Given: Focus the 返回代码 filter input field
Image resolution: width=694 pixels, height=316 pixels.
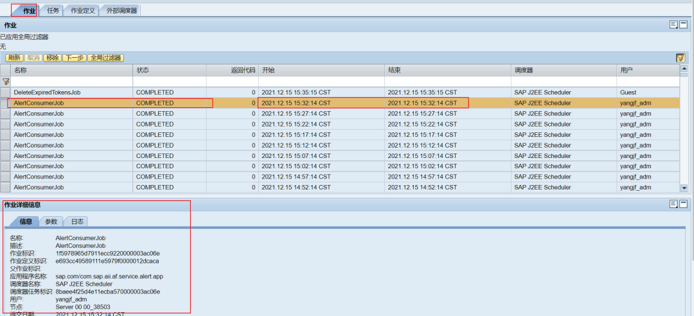Looking at the screenshot, I should (233, 82).
